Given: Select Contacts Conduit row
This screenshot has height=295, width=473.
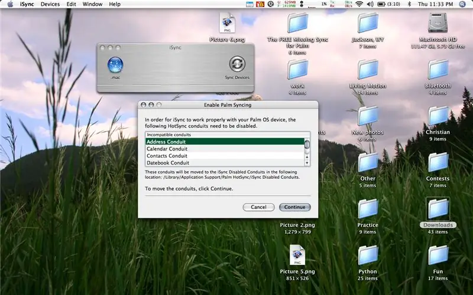Looking at the screenshot, I should pos(225,156).
